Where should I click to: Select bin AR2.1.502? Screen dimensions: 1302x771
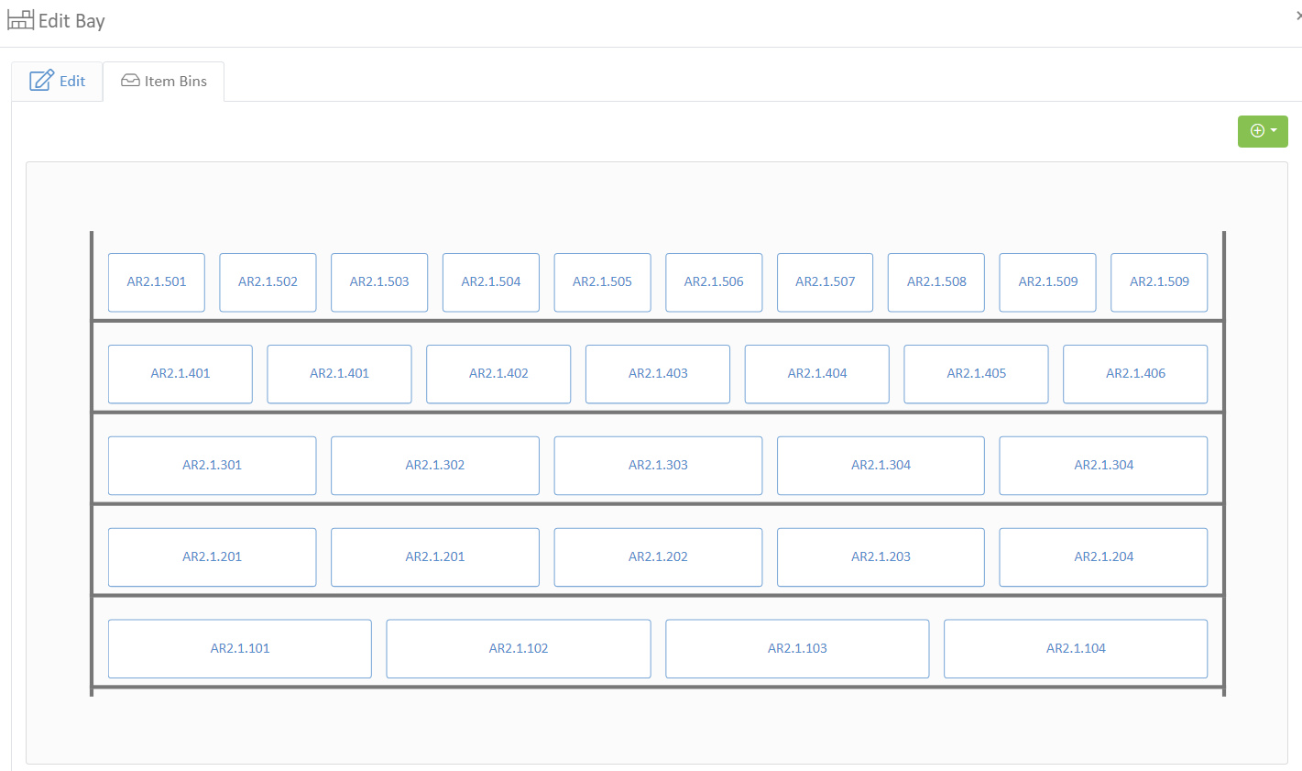pos(268,282)
